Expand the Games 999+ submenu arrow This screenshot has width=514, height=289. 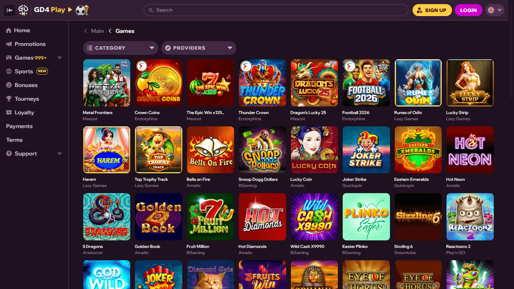pos(60,58)
